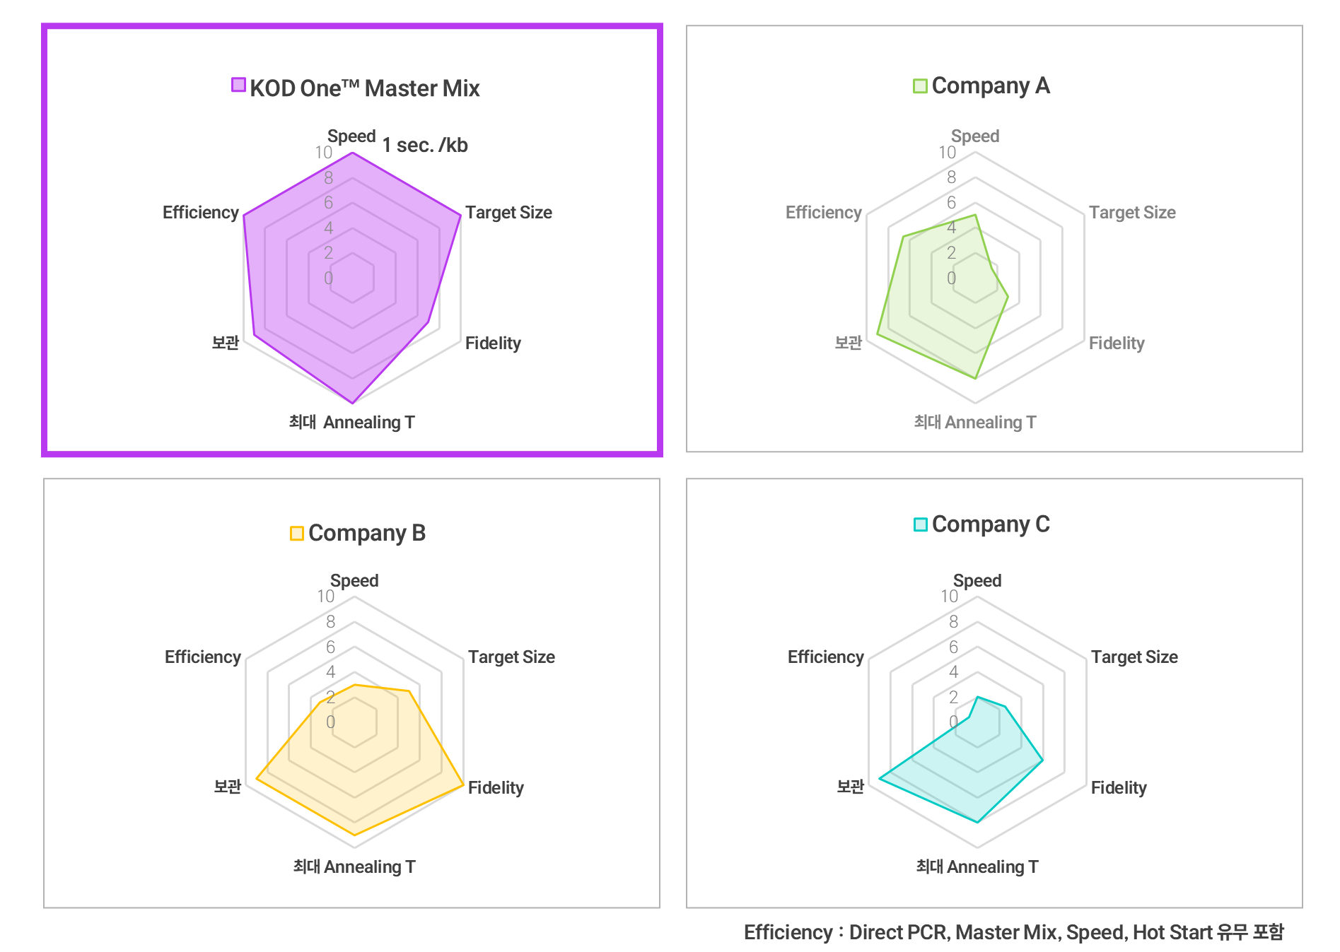Image resolution: width=1340 pixels, height=952 pixels.
Task: Select the Company A chart title
Action: 990,86
